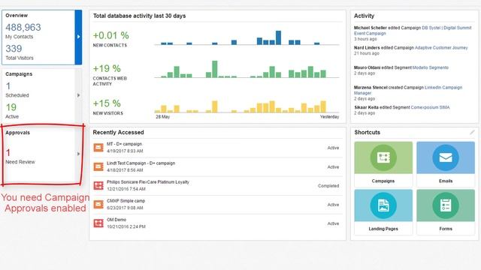Image resolution: width=481 pixels, height=270 pixels.
Task: Open OM Demo entry
Action: pyautogui.click(x=116, y=220)
